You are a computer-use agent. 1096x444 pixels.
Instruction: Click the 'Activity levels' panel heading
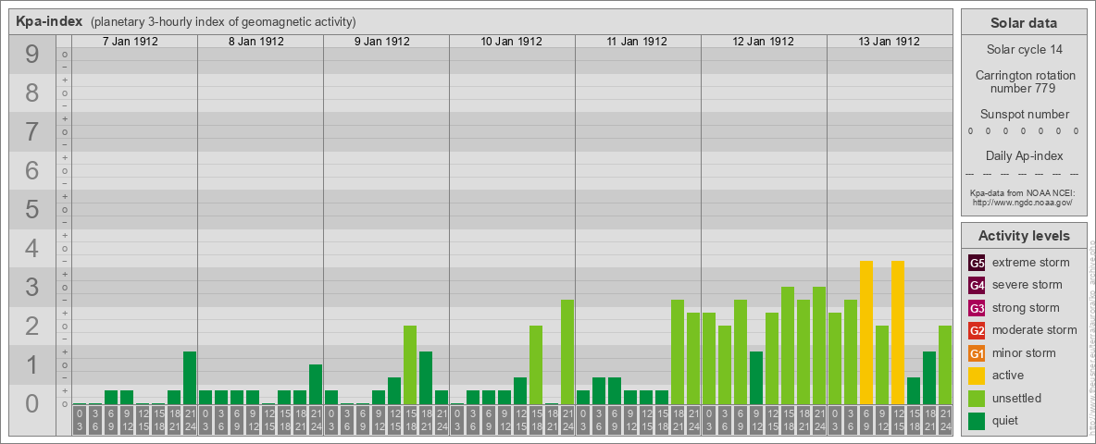pos(1024,236)
